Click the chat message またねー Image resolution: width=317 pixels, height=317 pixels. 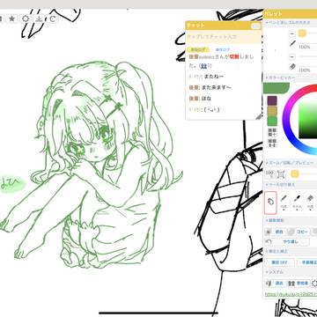[x=214, y=77]
